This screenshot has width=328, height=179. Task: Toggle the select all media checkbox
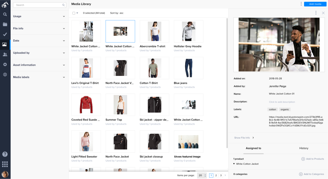click(x=74, y=13)
